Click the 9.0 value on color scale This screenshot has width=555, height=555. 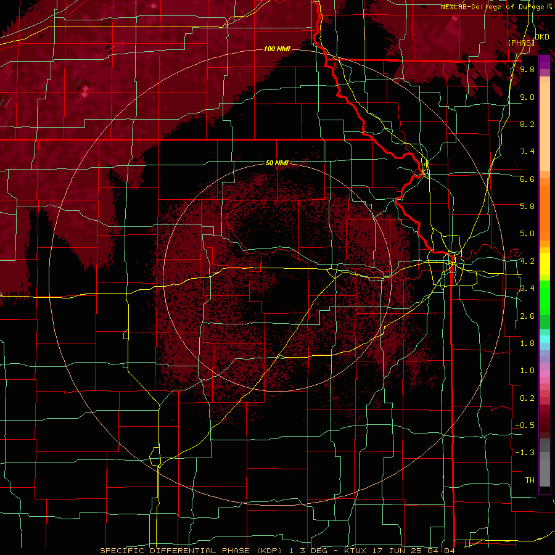(x=527, y=97)
